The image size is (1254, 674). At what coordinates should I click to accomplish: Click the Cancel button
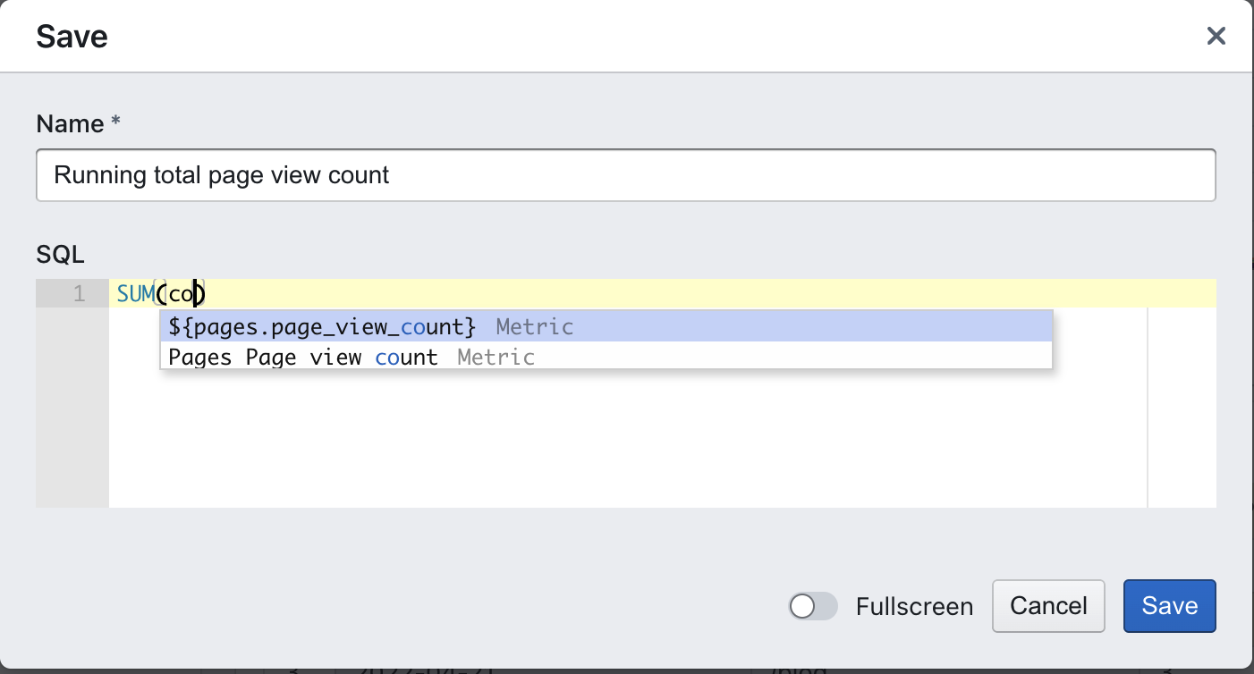[1048, 606]
